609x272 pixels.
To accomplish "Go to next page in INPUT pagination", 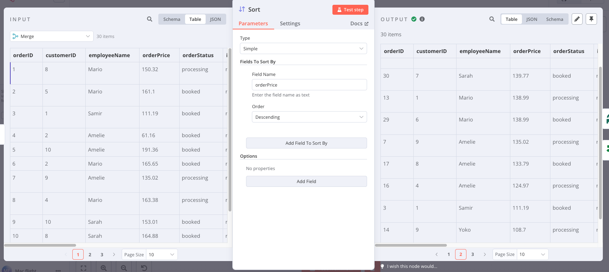I will point(114,255).
